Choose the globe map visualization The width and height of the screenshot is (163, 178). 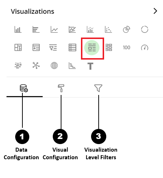point(54,66)
